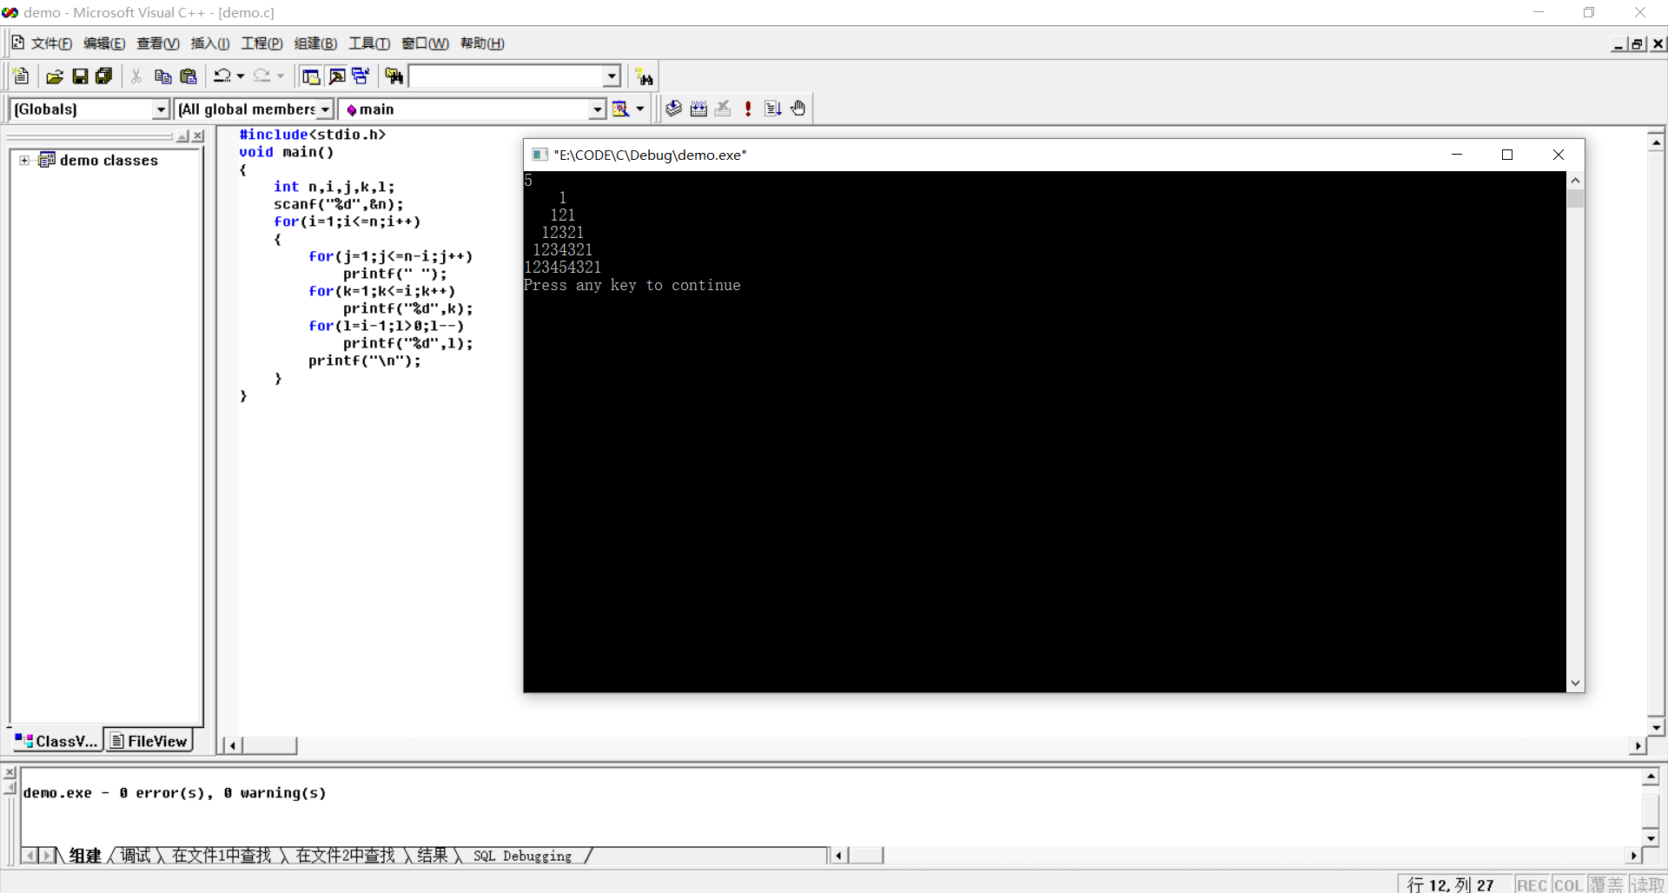Image resolution: width=1668 pixels, height=893 pixels.
Task: Open the 工具(T) menu
Action: tap(369, 43)
